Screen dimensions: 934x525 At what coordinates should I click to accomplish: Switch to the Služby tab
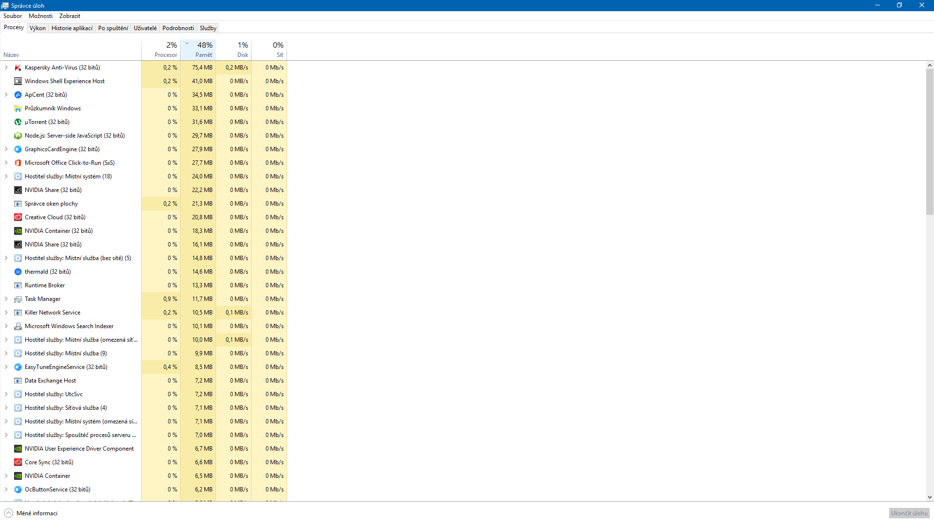208,28
